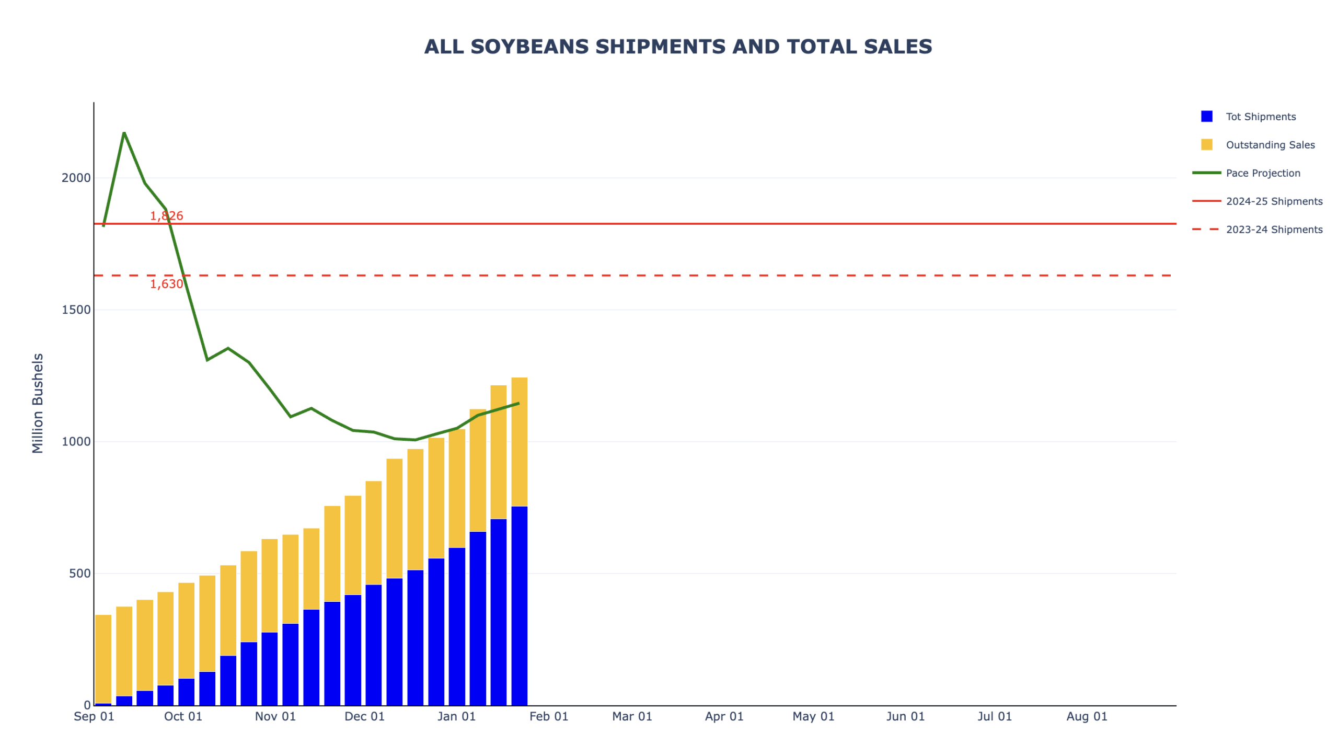Click the dashed red 2023-24 legend line icon
The height and width of the screenshot is (756, 1338).
1206,229
